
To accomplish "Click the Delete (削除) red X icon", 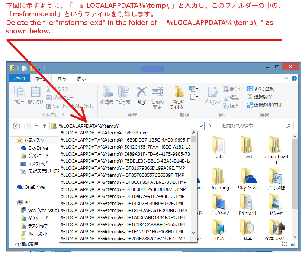I will [x=142, y=95].
